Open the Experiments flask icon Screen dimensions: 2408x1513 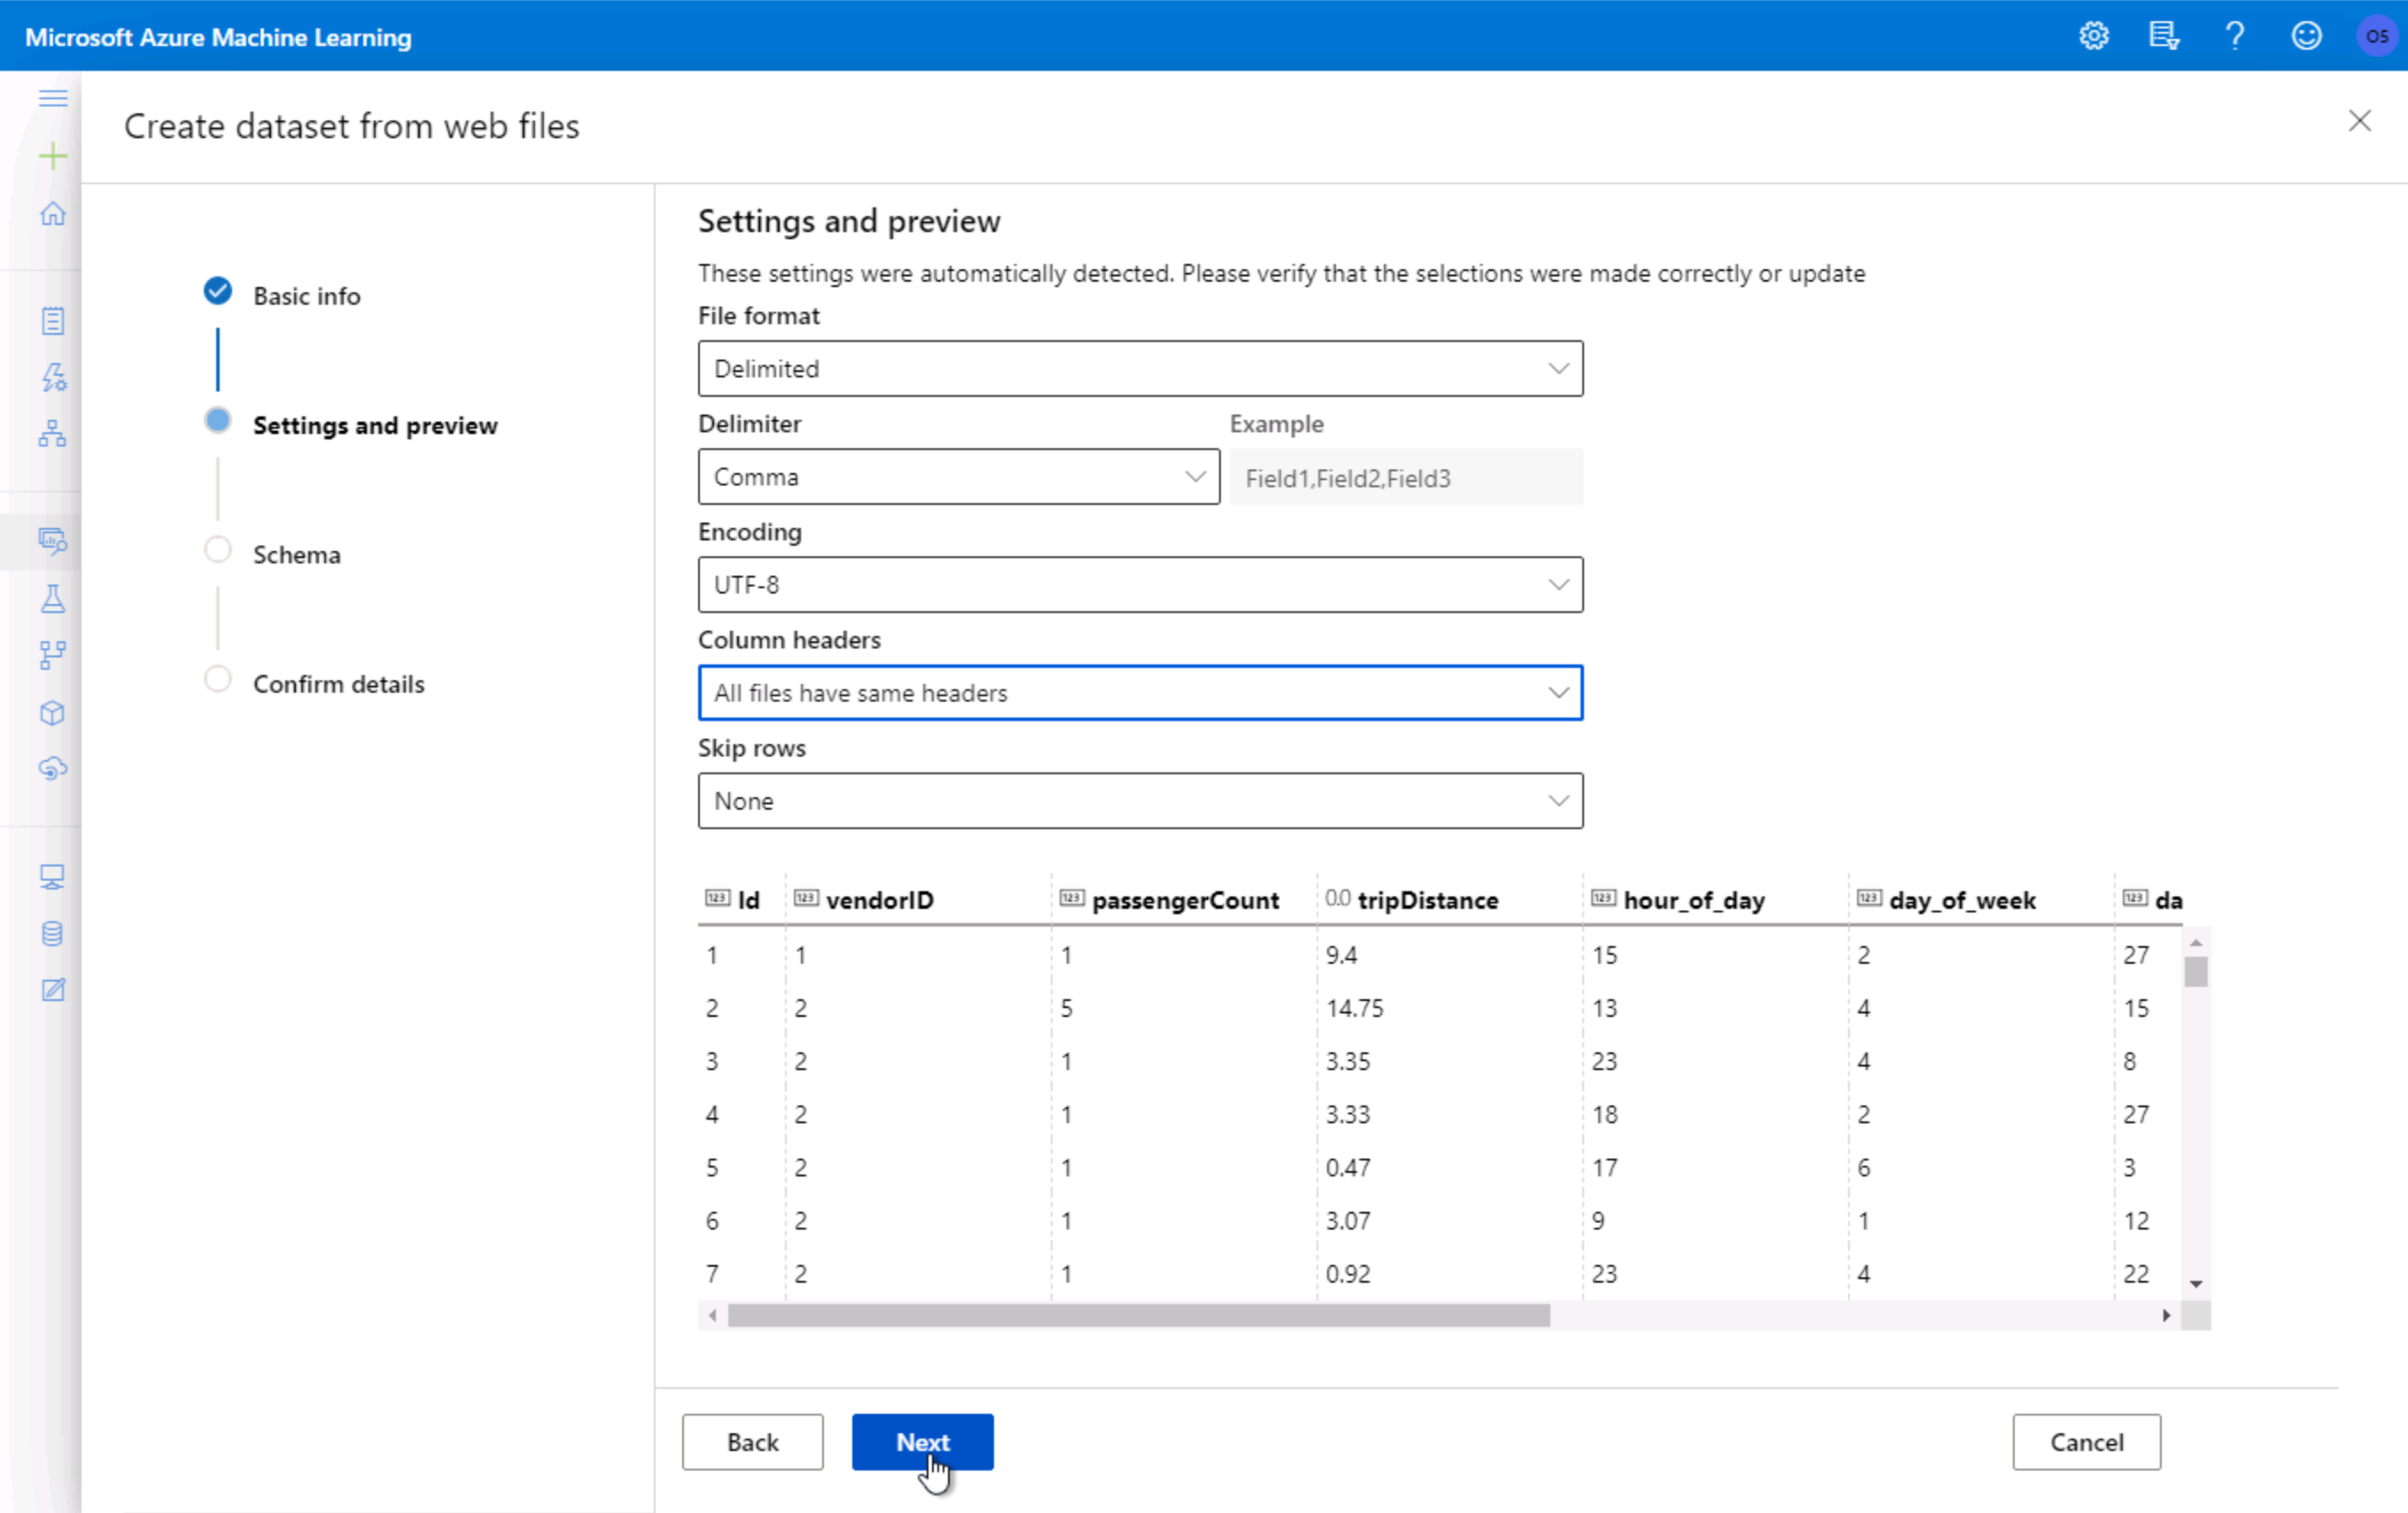[53, 599]
